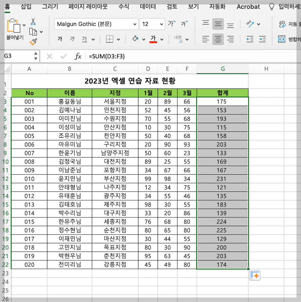
Task: Toggle middle vertical alignment
Action: tap(218, 24)
